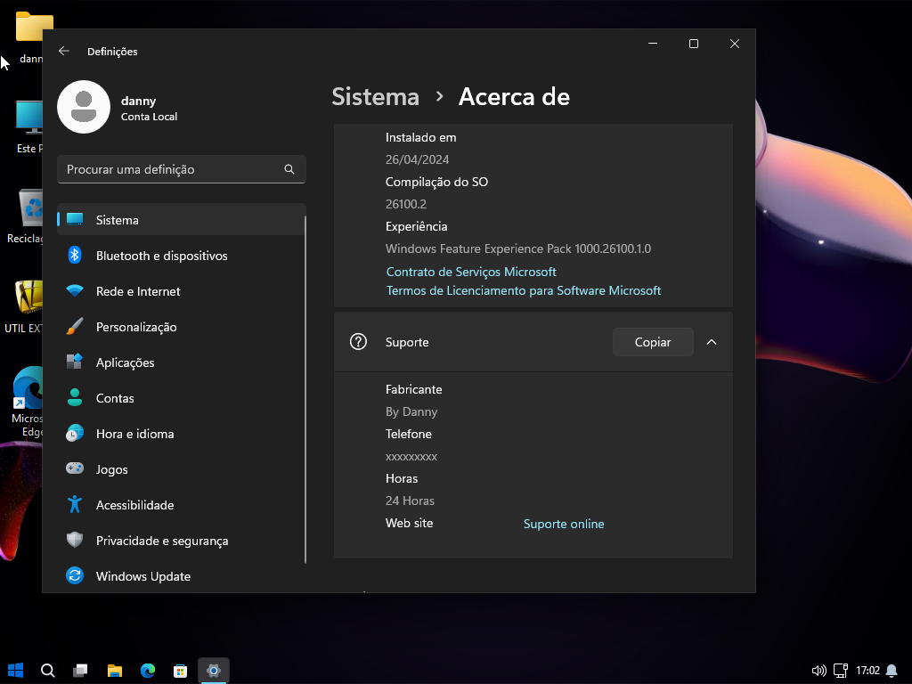
Task: Open Termos de Licenciamento para Software Microsoft
Action: pyautogui.click(x=524, y=290)
